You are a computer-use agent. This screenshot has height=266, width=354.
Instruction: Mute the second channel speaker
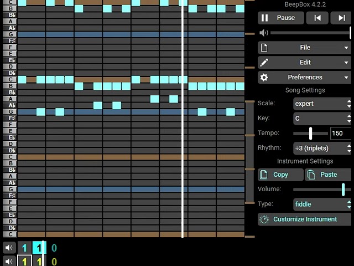(x=9, y=262)
